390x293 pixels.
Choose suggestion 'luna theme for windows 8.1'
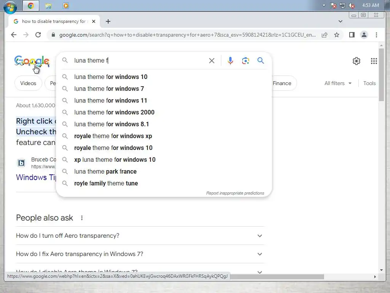coord(164,124)
